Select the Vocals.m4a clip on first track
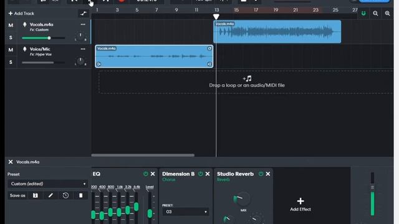399x224 pixels. [x=277, y=32]
